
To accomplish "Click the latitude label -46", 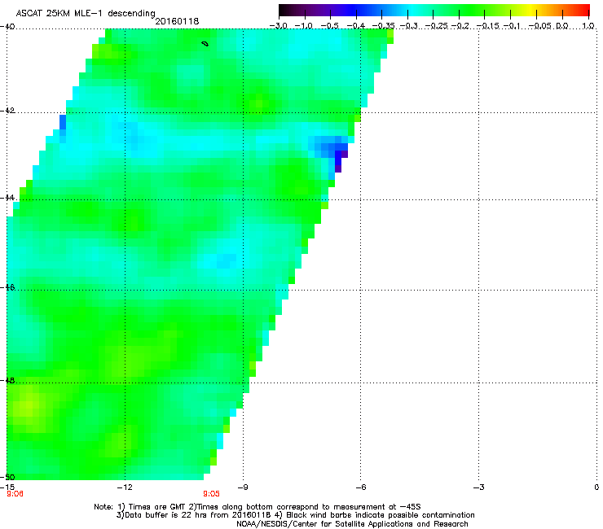I will point(7,287).
